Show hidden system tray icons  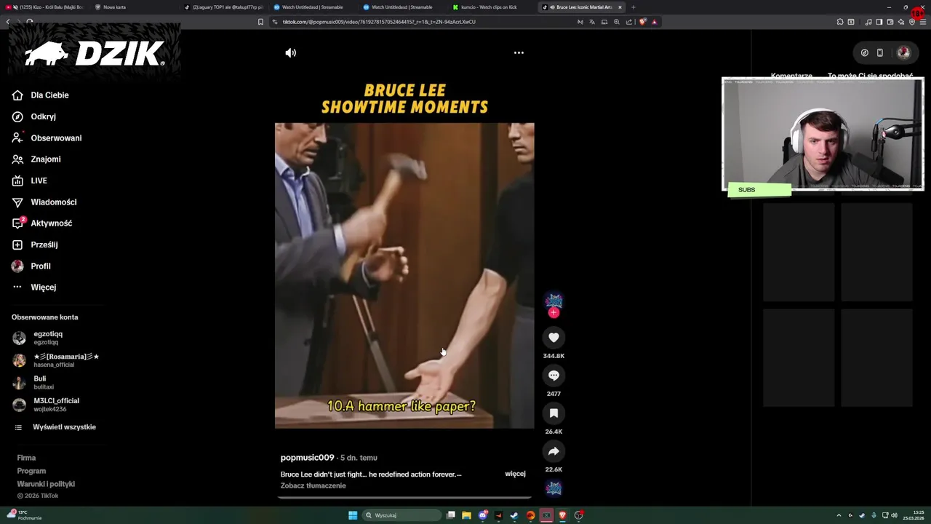(x=839, y=515)
